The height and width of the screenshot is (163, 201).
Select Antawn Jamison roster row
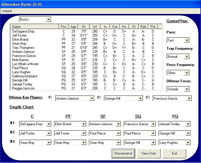pyautogui.click(x=86, y=52)
